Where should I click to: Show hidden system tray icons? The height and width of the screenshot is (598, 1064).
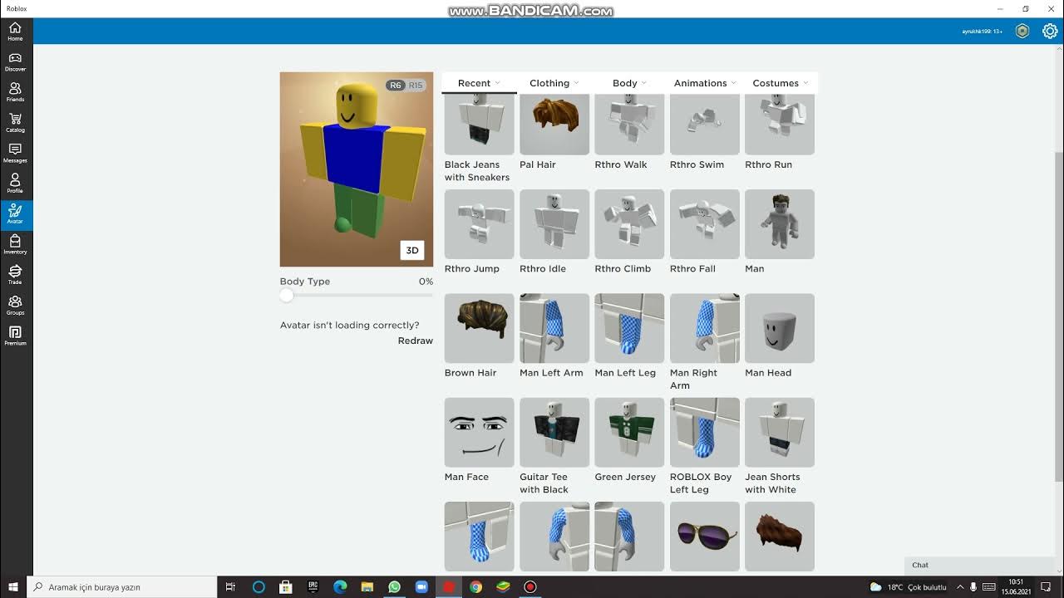pyautogui.click(x=960, y=587)
